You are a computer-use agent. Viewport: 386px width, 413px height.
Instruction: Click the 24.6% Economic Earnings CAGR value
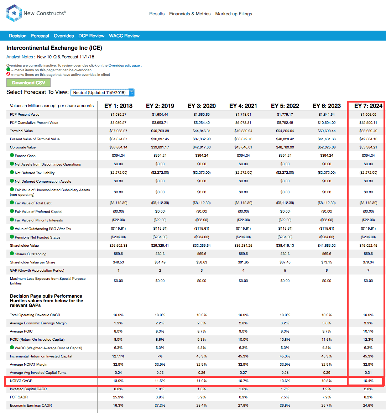[x=368, y=406]
